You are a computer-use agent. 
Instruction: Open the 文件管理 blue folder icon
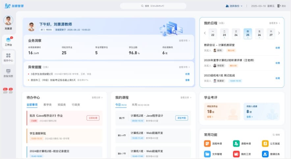[207, 154]
